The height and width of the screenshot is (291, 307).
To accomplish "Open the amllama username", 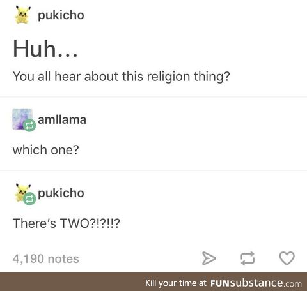I will click(x=62, y=119).
